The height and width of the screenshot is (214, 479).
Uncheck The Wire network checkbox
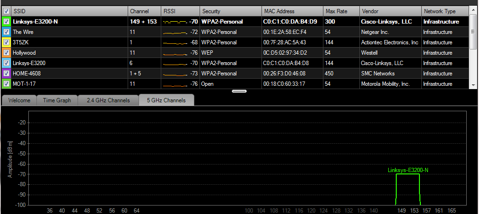click(6, 32)
